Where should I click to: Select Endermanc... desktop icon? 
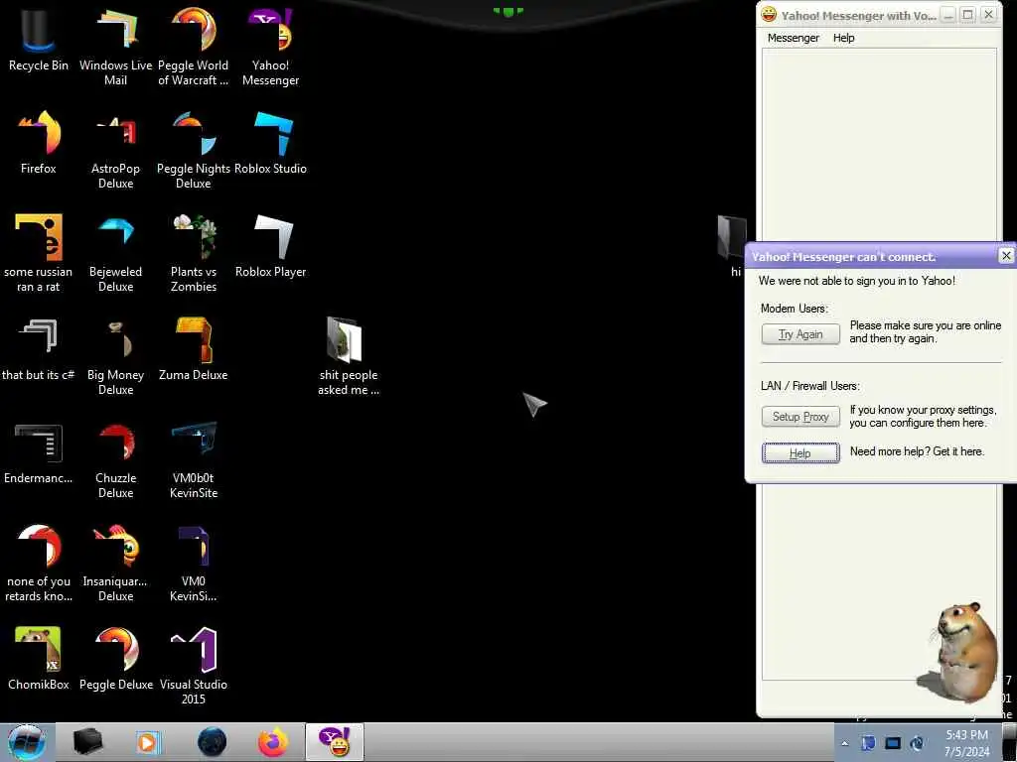[x=39, y=452]
